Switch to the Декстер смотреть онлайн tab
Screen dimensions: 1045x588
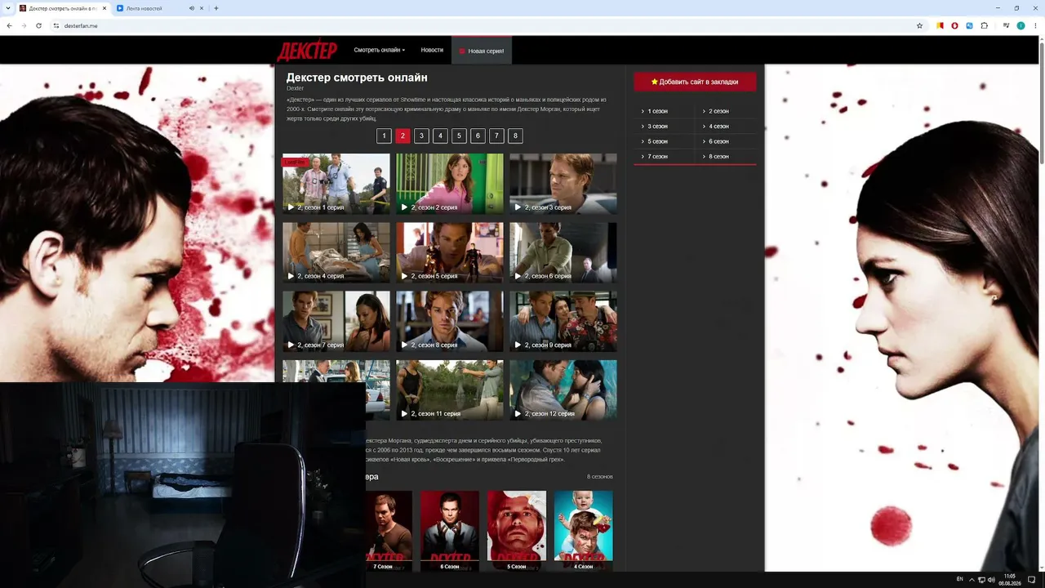click(63, 8)
